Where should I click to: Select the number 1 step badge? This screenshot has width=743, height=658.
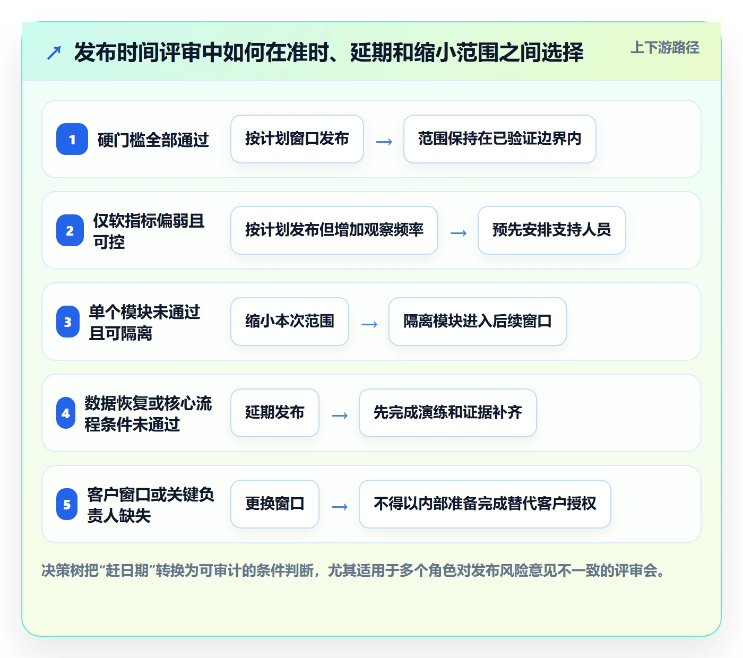(x=72, y=139)
